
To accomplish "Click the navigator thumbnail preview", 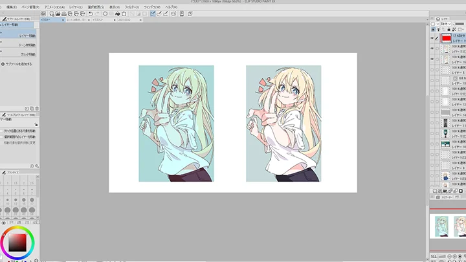I will coord(448,226).
